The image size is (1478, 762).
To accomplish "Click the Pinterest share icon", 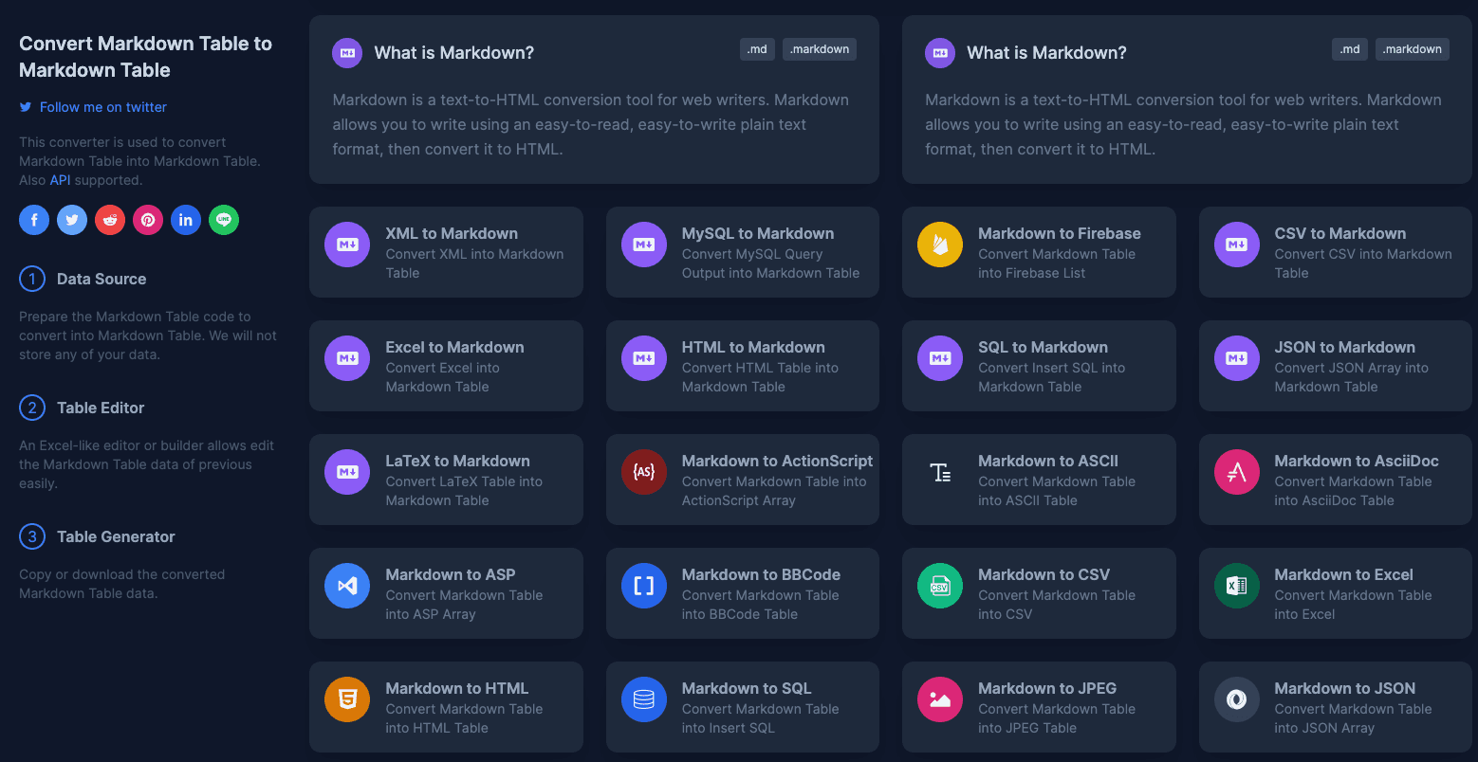I will 148,220.
